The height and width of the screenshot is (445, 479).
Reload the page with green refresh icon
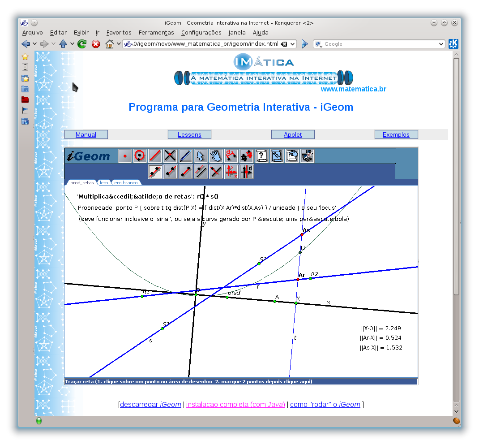[x=82, y=44]
